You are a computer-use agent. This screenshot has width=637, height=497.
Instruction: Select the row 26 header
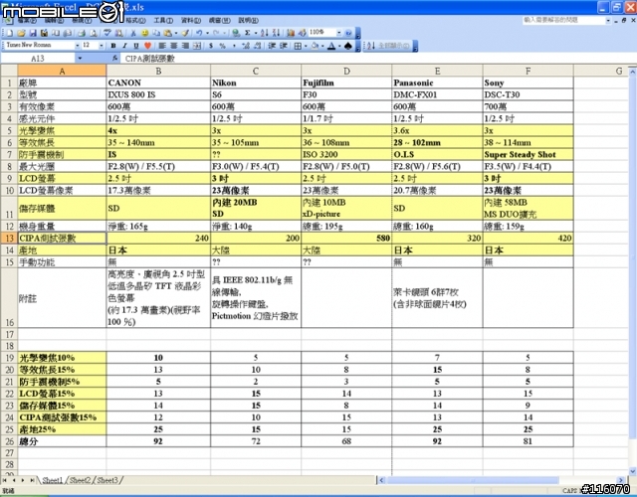coord(9,441)
